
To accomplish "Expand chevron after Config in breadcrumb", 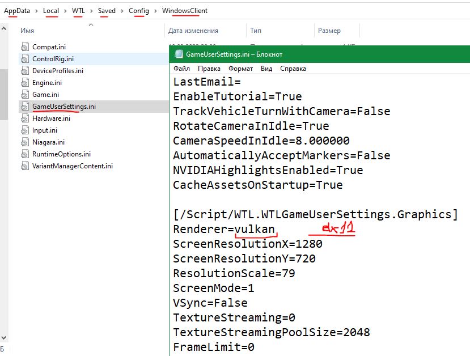I will pyautogui.click(x=155, y=11).
